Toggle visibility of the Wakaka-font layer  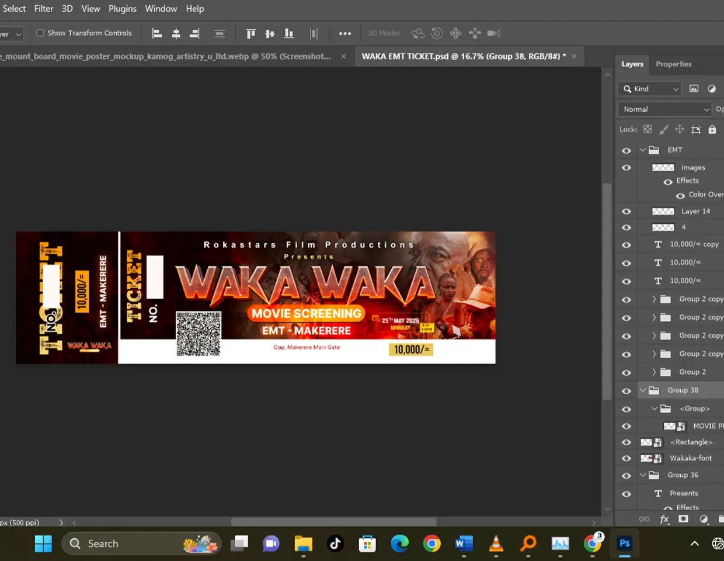point(626,459)
